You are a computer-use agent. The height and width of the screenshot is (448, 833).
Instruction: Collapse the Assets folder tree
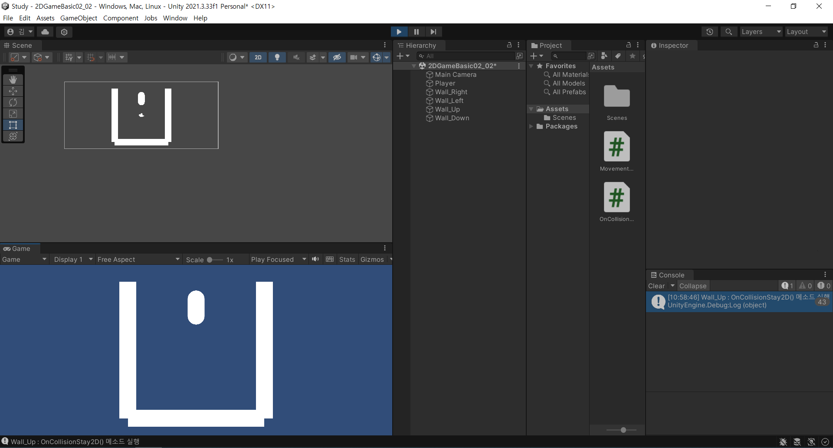[x=531, y=109]
